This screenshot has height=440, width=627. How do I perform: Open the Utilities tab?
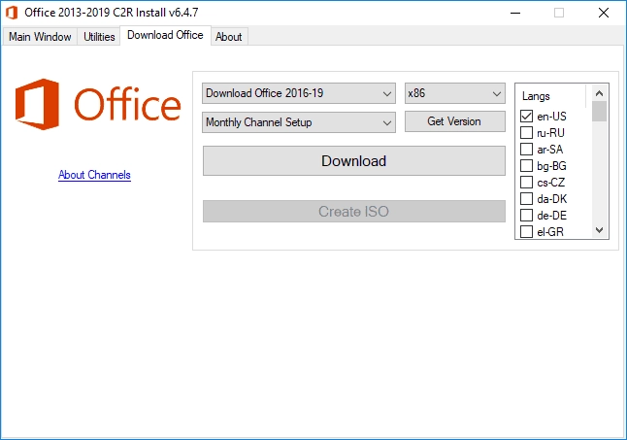coord(99,37)
